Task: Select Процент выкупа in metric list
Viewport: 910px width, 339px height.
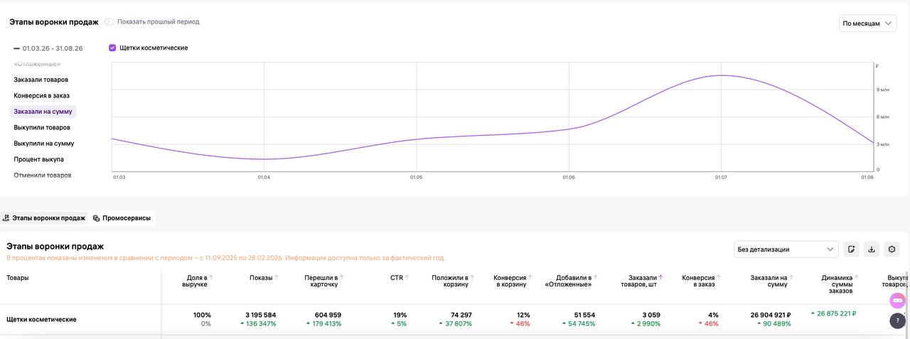Action: (x=38, y=159)
